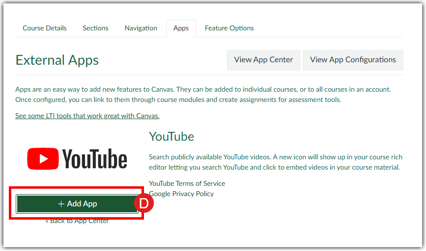Screen dimensions: 426x251
Task: Click the red YouTube play icon in the logo
Action: pos(43,159)
